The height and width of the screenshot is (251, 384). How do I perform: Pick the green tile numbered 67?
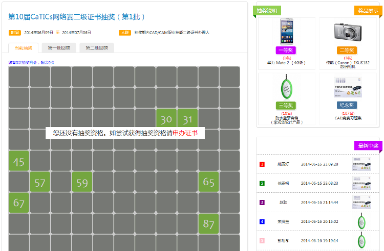18,203
